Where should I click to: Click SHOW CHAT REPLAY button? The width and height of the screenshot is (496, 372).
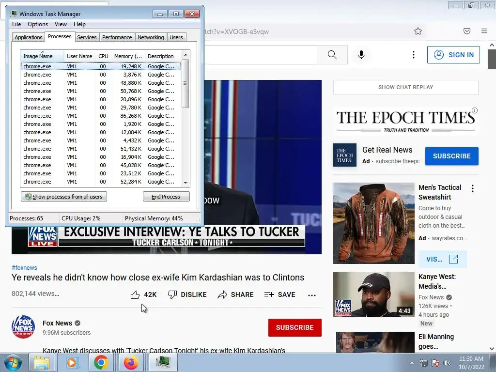click(405, 87)
